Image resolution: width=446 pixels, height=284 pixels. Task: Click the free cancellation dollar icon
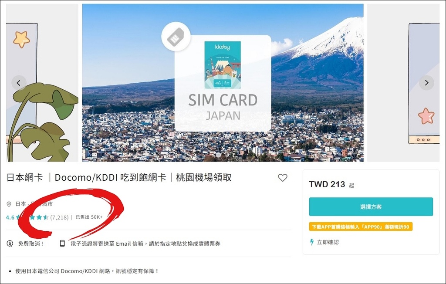click(x=10, y=243)
